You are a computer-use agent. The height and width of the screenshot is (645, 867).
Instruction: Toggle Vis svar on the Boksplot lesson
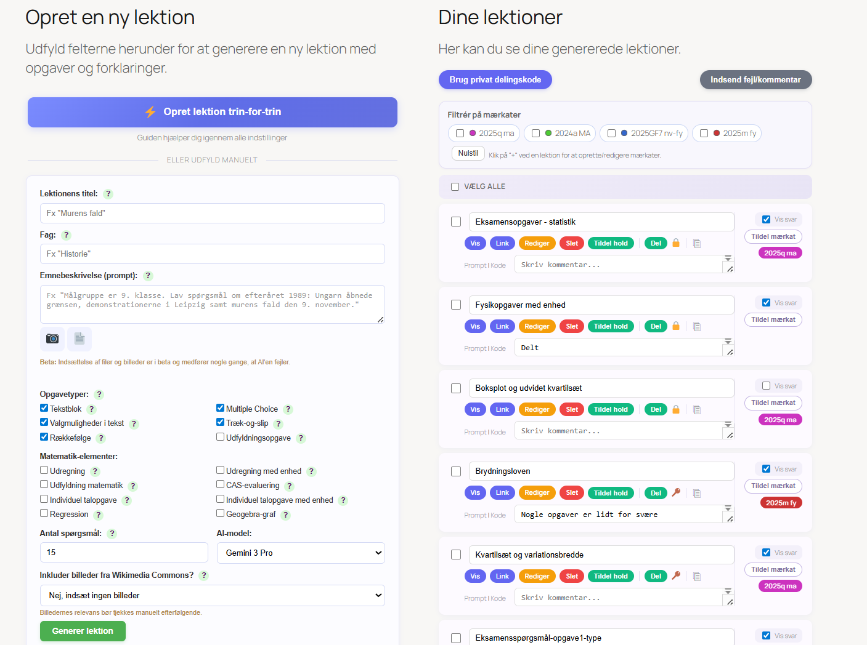[766, 386]
